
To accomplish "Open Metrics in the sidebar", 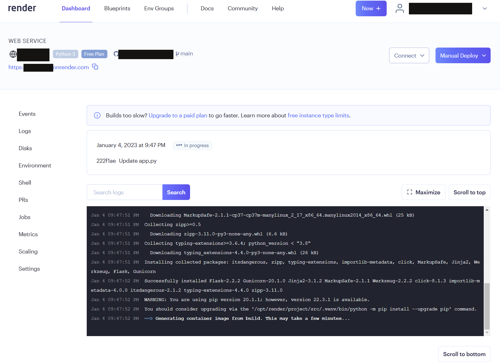I will click(x=28, y=234).
